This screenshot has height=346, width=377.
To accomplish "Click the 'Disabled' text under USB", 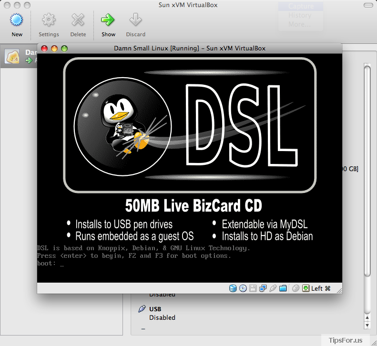I will [x=162, y=317].
